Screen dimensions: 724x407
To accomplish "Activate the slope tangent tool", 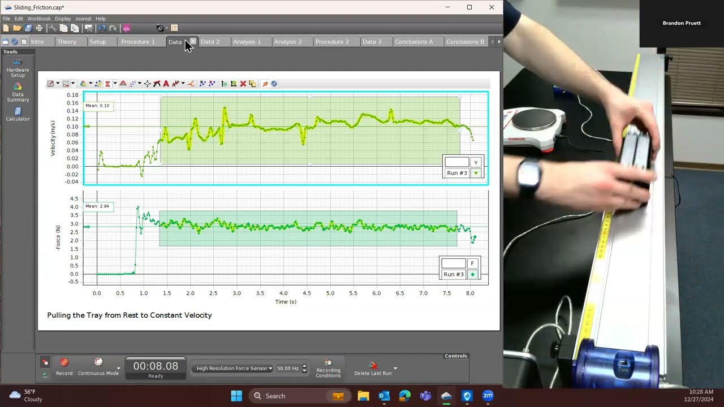I will click(x=157, y=84).
